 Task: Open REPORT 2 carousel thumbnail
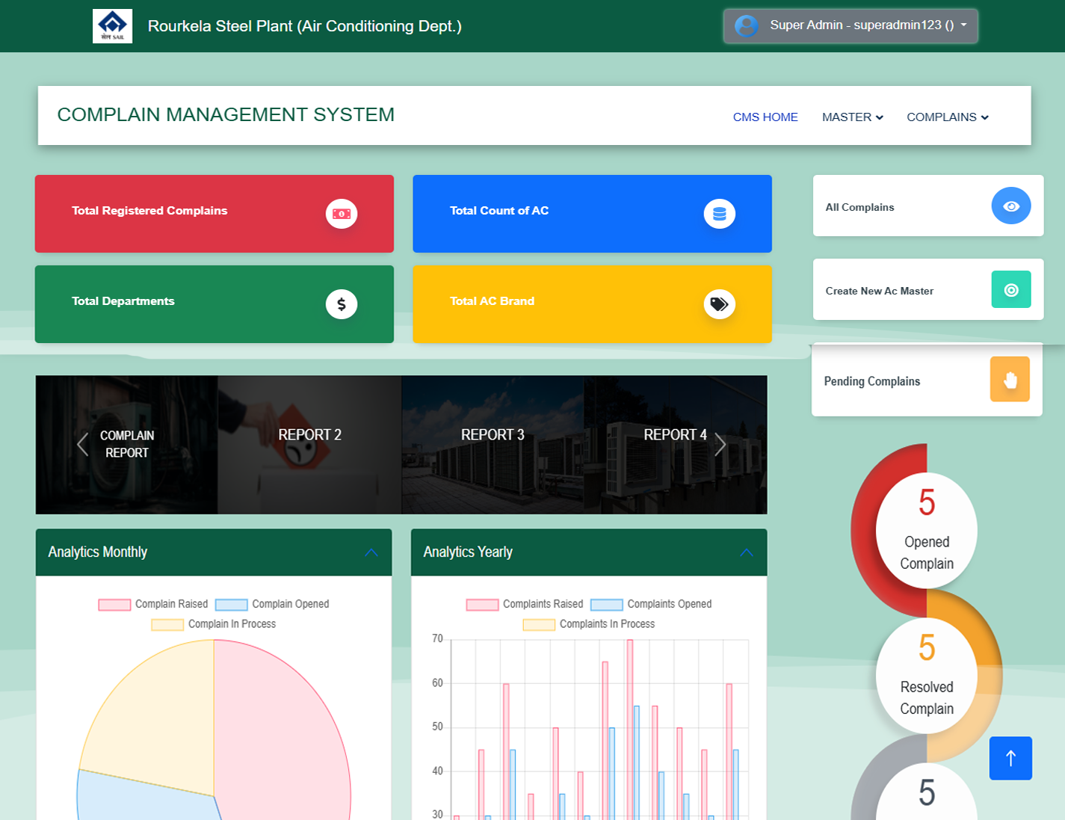[x=309, y=445]
